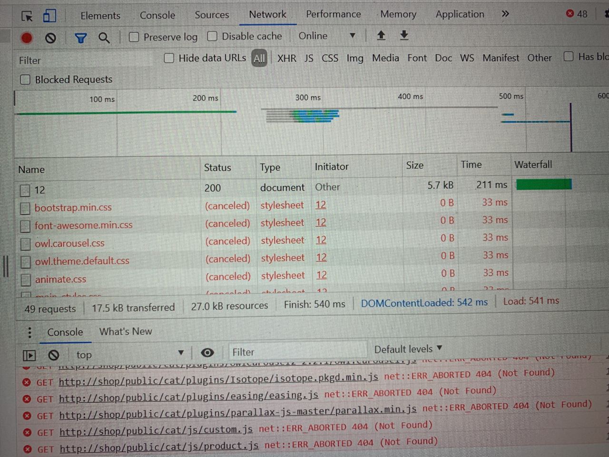
Task: Activate the inspect element picker icon
Action: click(x=27, y=17)
